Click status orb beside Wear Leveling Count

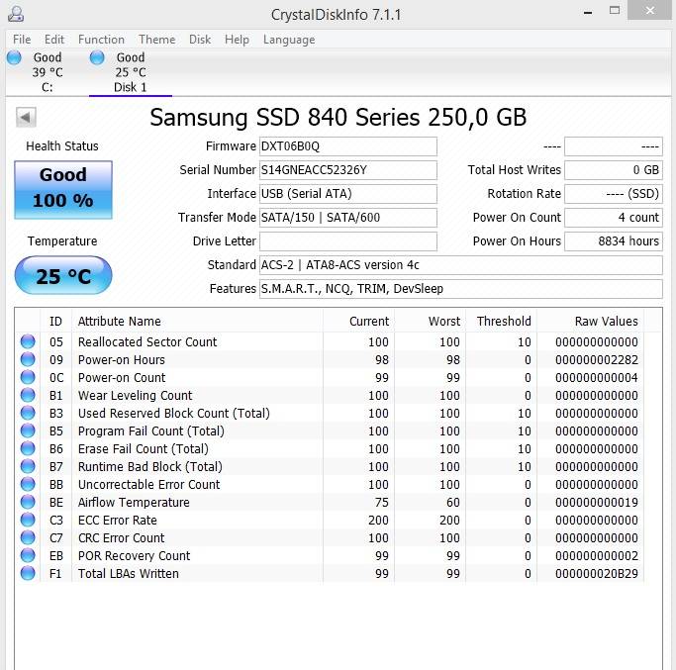coord(28,396)
